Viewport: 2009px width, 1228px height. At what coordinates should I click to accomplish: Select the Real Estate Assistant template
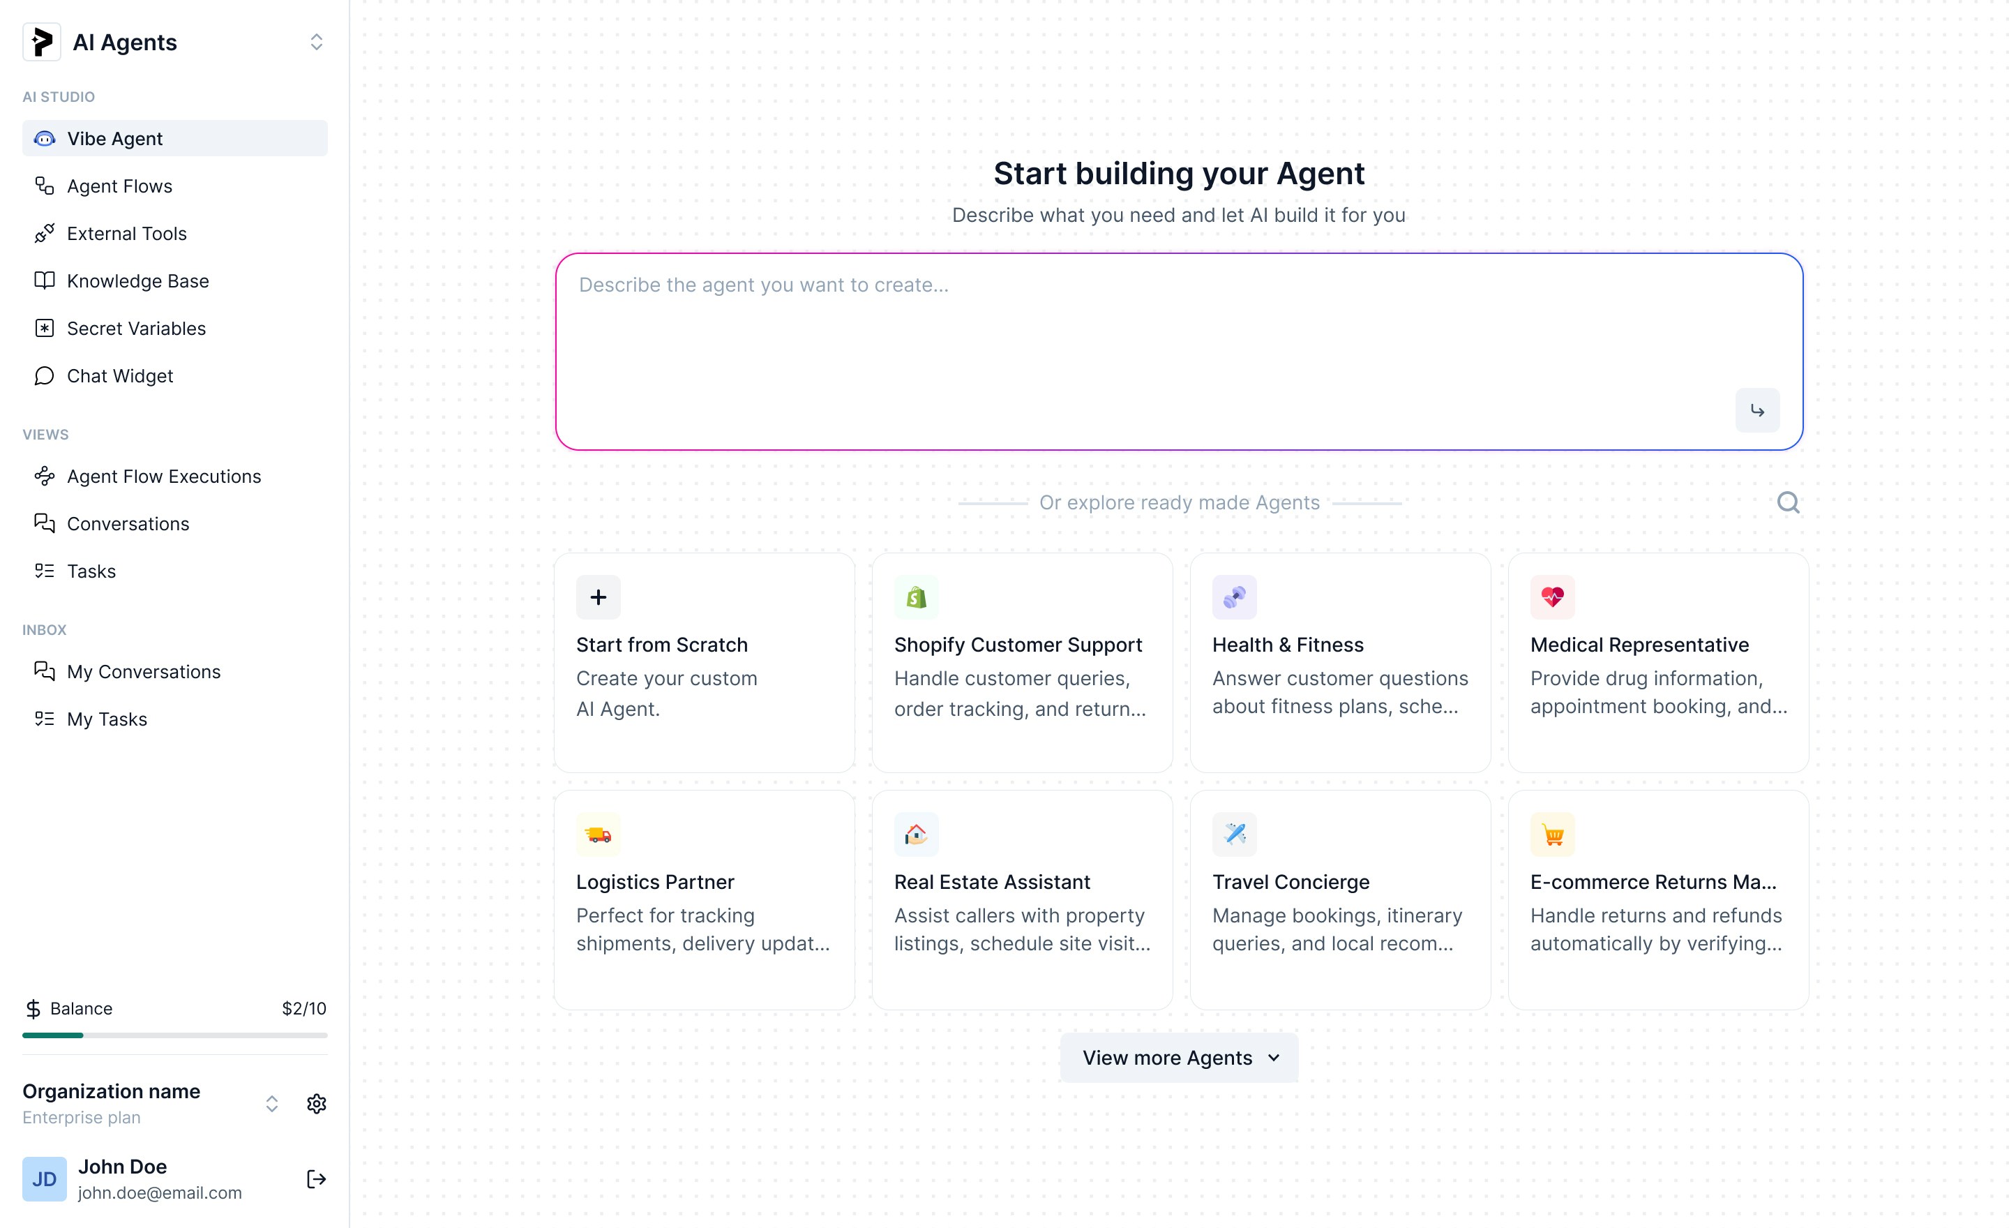pos(1022,899)
